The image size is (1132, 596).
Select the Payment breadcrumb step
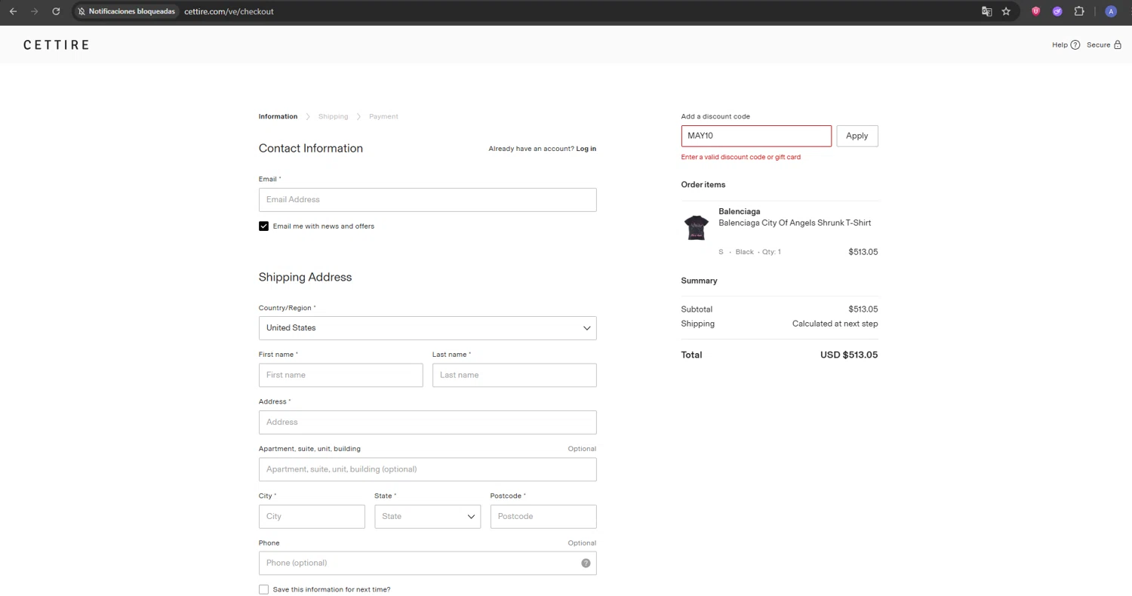click(383, 116)
